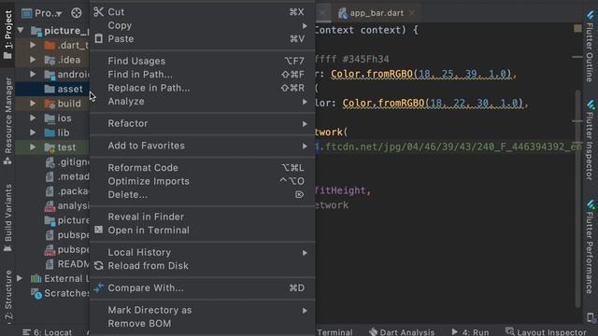
Task: Open the Flutter Inspector side panel
Action: (590, 140)
